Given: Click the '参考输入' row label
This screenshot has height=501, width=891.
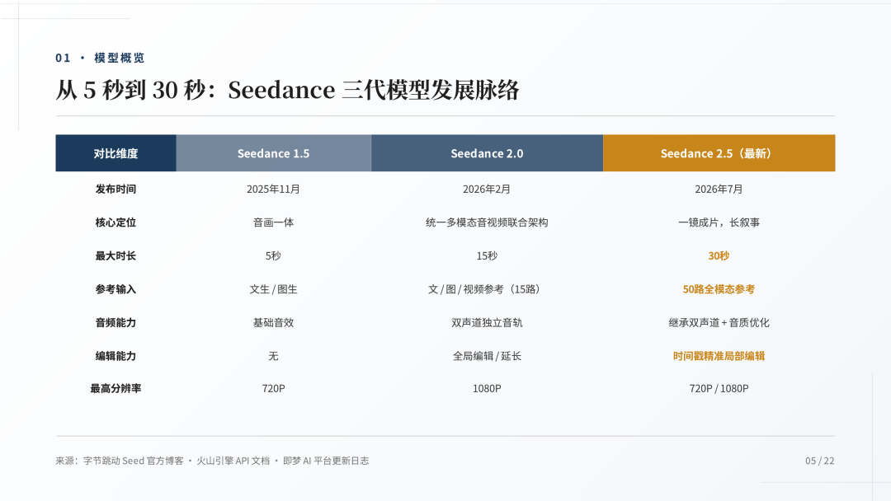Looking at the screenshot, I should click(116, 289).
